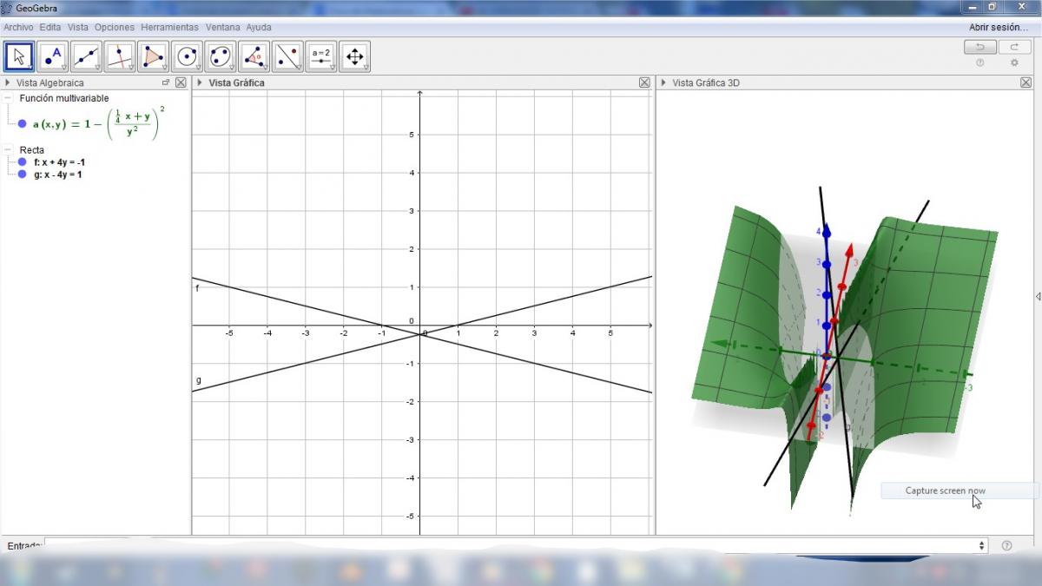Select the Circle with center tool
Image resolution: width=1042 pixels, height=586 pixels.
coord(187,56)
